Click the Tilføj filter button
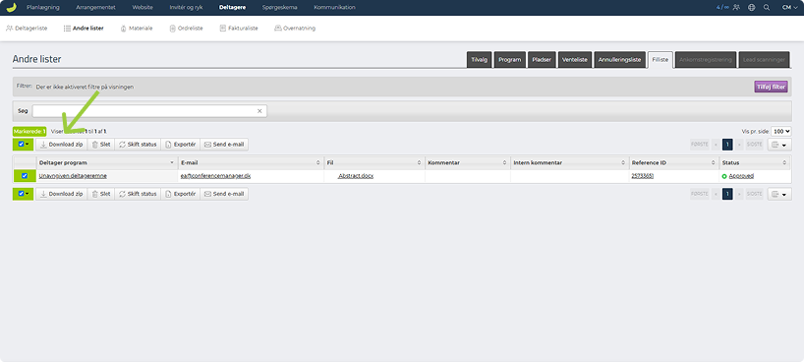 tap(771, 87)
